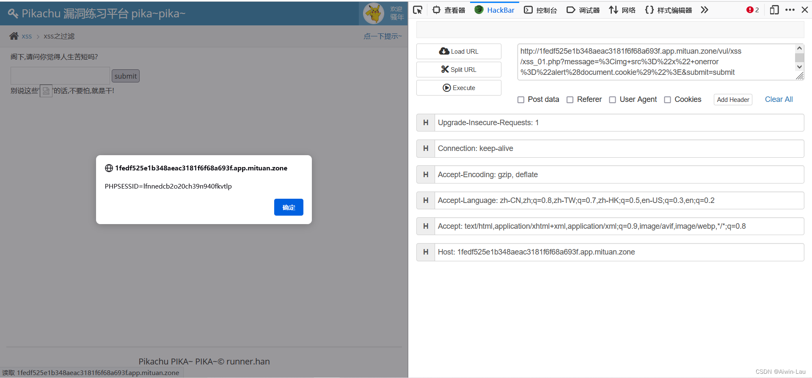
Task: Click H label beside Host header
Action: 426,252
